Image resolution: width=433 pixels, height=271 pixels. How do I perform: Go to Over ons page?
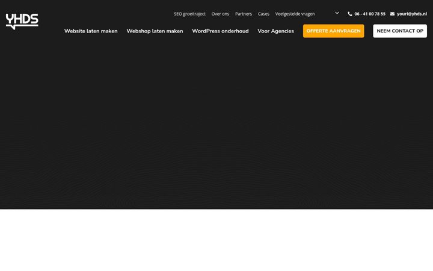(220, 14)
